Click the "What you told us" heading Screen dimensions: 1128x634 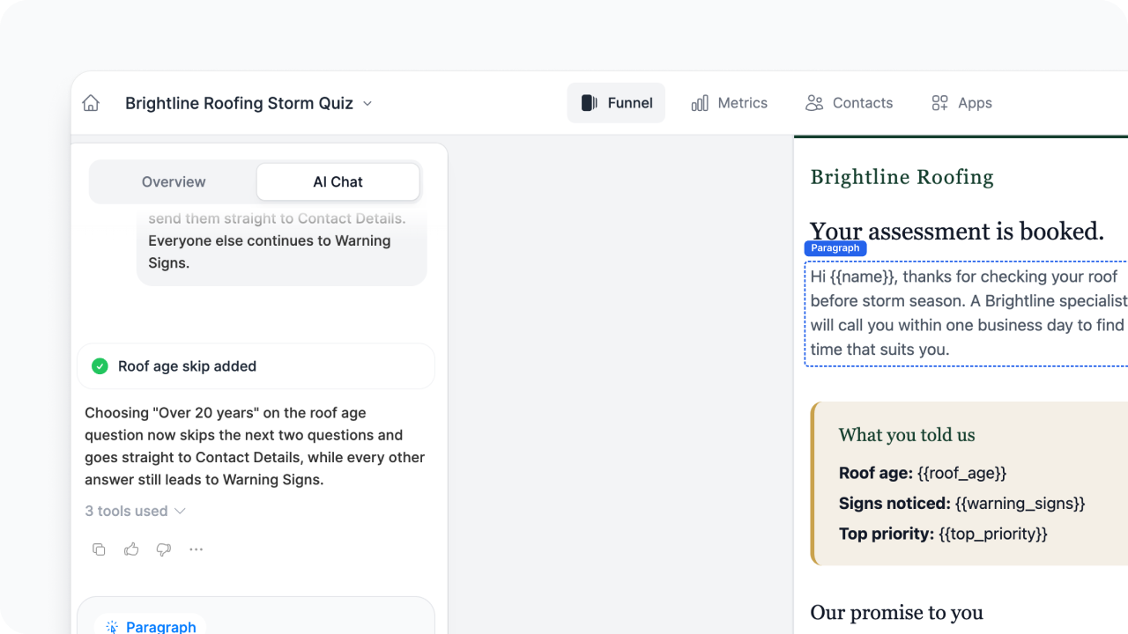907,435
